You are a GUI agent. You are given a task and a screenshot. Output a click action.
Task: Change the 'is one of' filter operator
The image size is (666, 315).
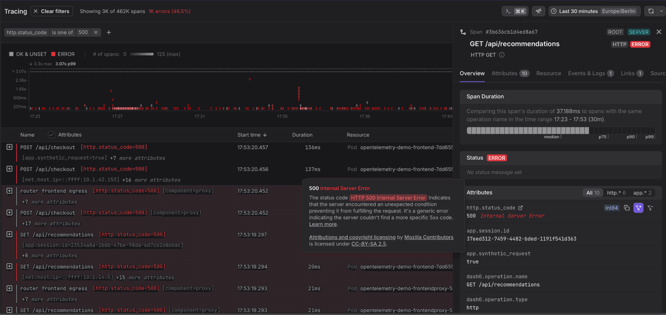point(62,32)
